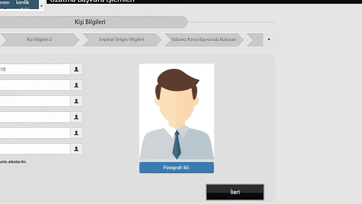Open Yabancı Adına Başvuruda Bulunan step
The image size is (362, 204).
(x=203, y=39)
